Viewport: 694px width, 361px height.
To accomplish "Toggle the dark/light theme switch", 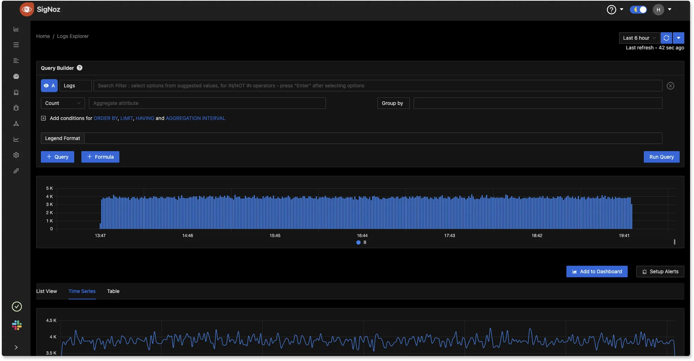I will point(638,10).
